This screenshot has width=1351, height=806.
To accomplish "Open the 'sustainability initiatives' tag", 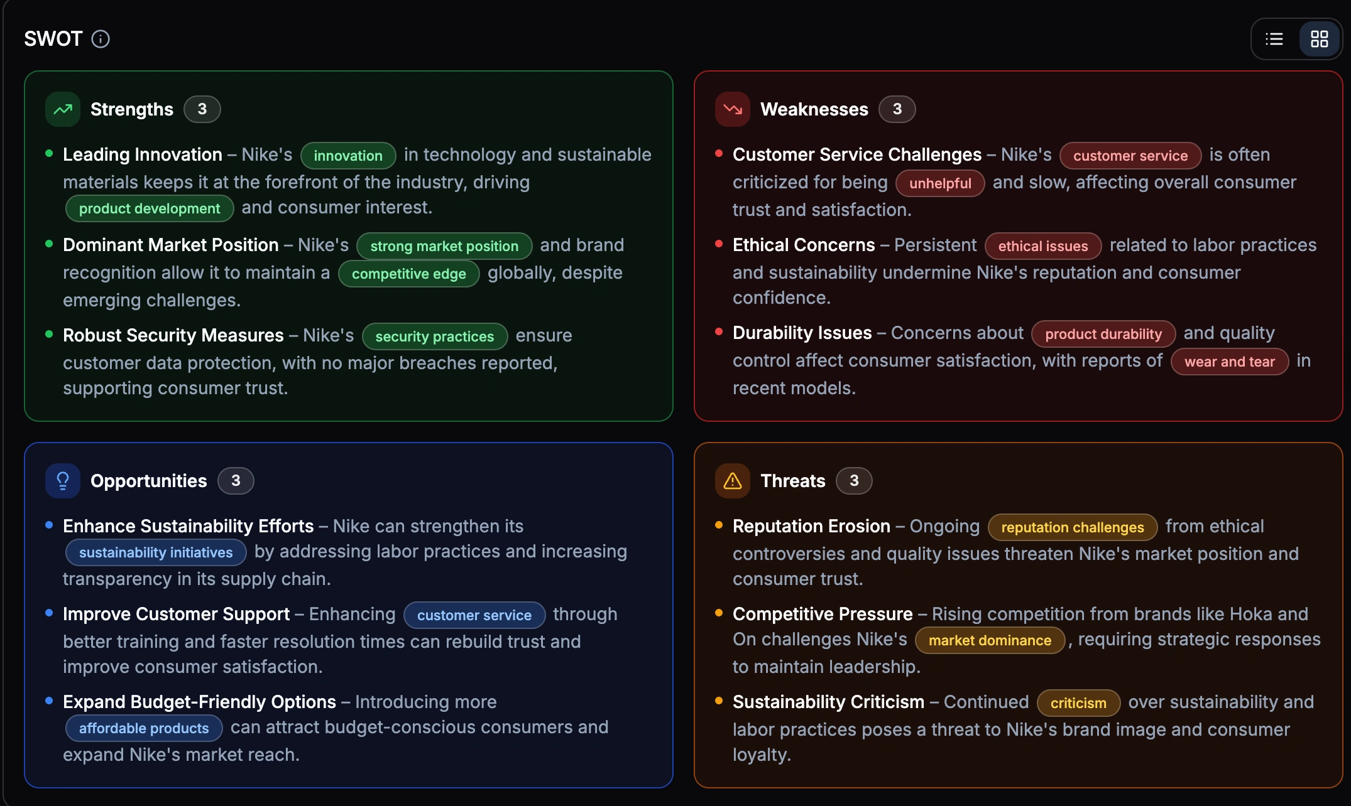I will [x=156, y=552].
